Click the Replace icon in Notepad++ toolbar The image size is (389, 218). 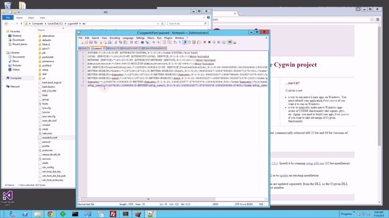[147, 42]
